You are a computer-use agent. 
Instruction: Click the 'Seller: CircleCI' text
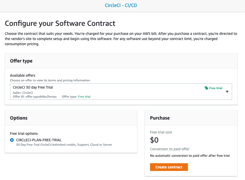pyautogui.click(x=23, y=93)
